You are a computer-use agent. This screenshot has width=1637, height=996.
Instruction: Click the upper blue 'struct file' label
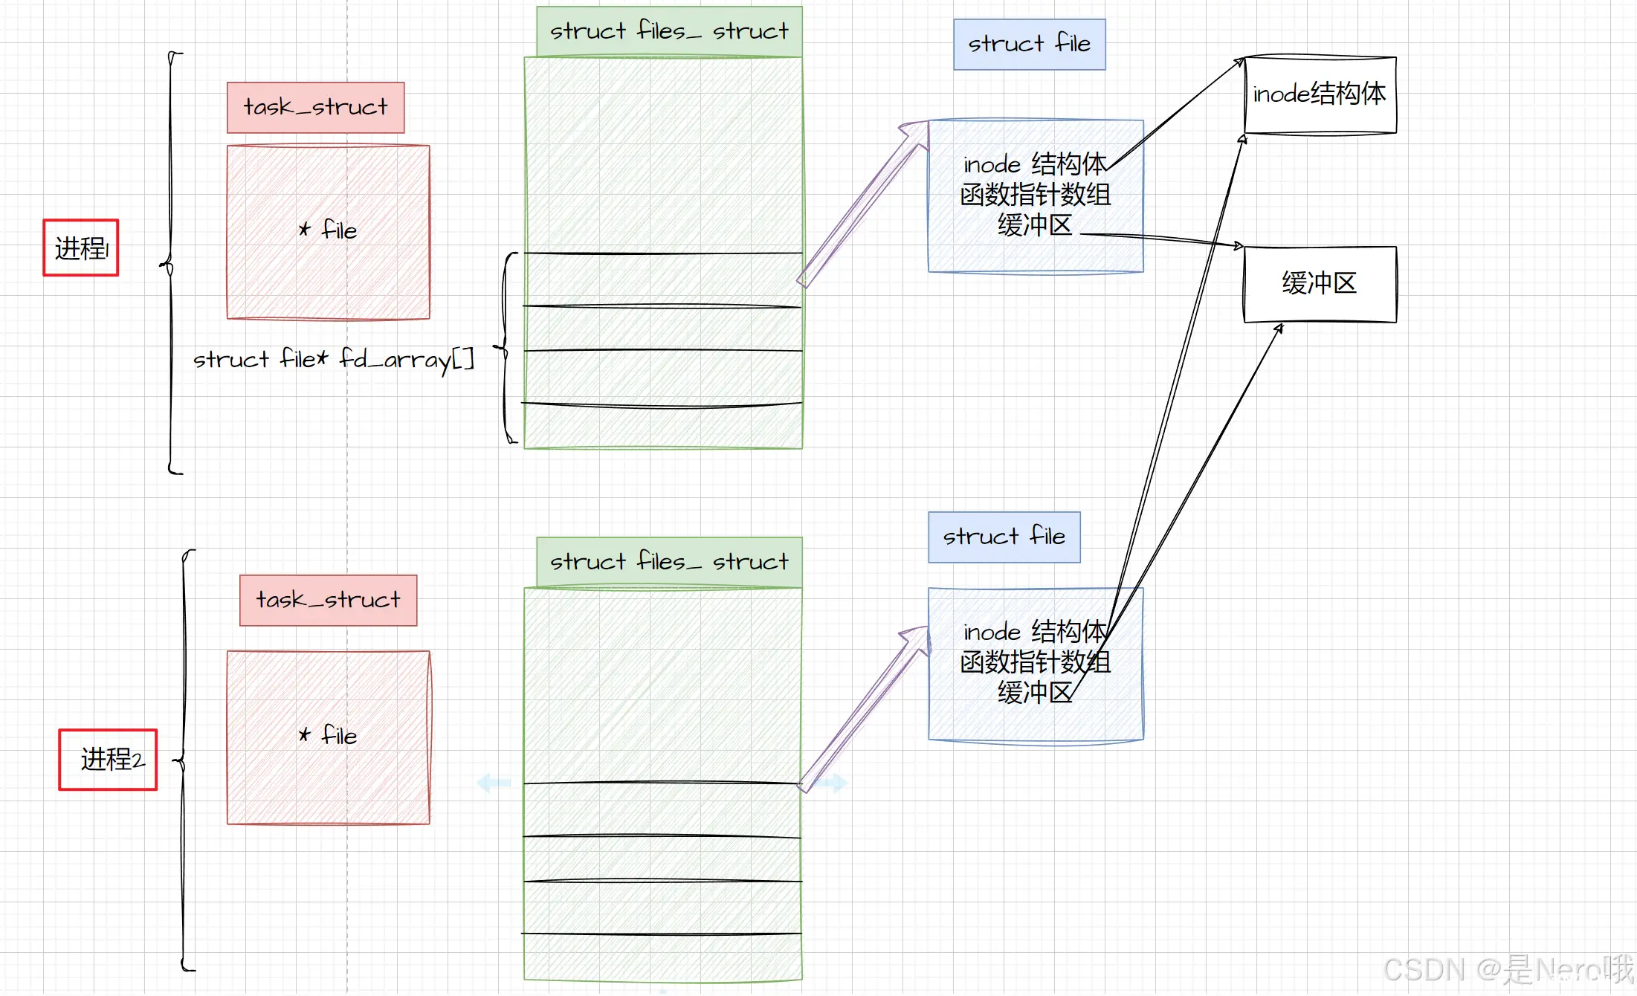(x=1030, y=44)
